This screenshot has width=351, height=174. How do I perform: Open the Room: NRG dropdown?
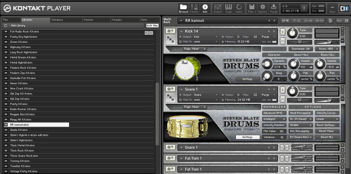(327, 49)
